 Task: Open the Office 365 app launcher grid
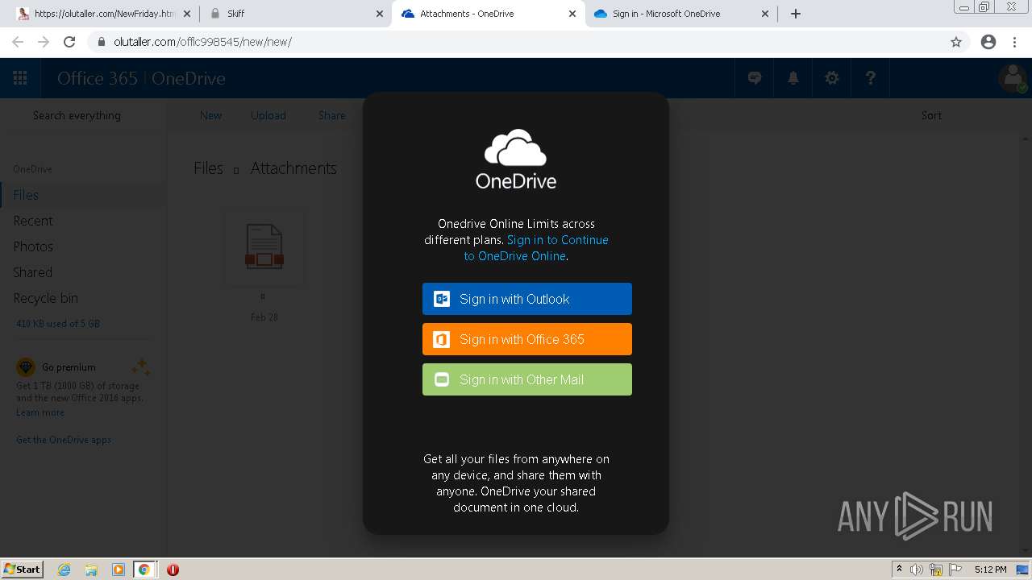pos(20,78)
